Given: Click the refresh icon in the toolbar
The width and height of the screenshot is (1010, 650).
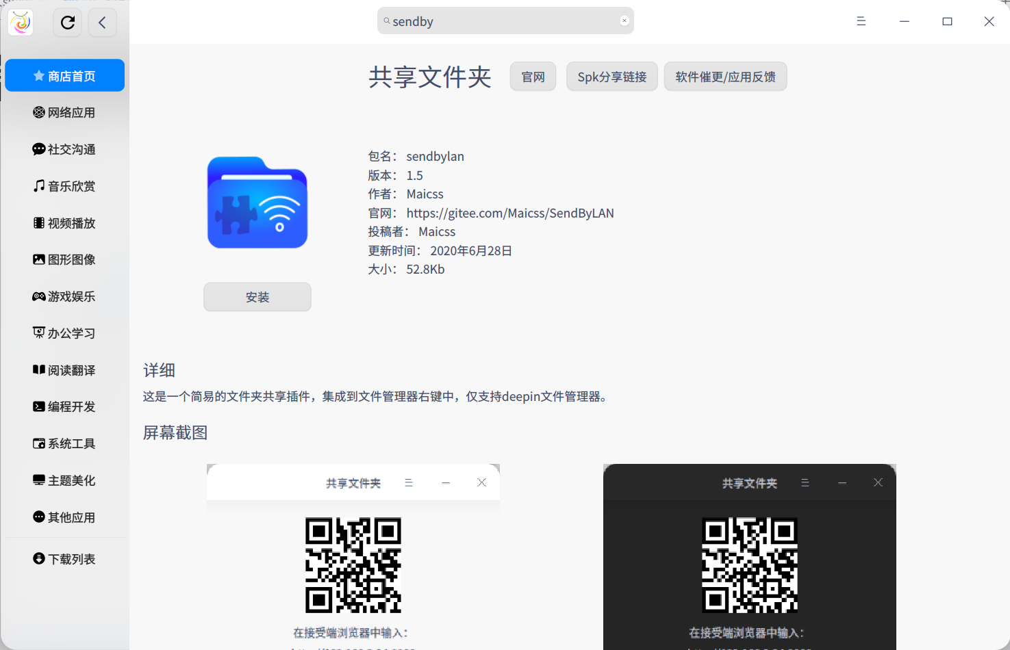Looking at the screenshot, I should coord(67,22).
